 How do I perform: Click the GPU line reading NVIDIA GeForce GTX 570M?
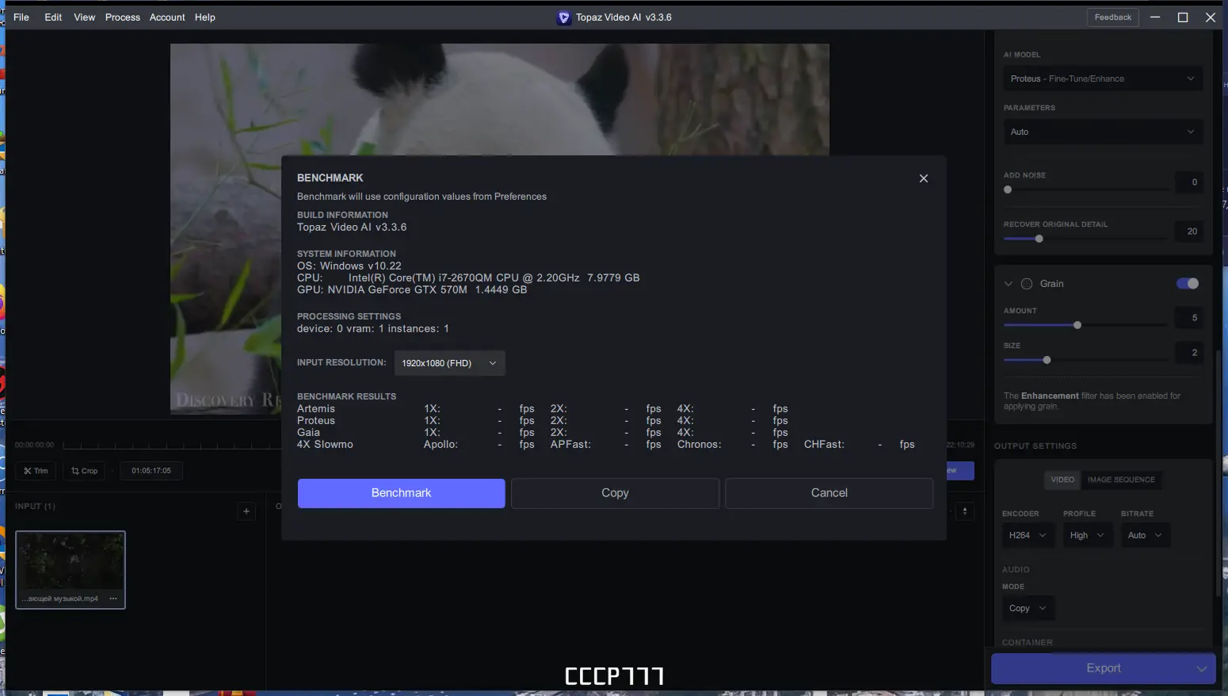click(x=412, y=290)
